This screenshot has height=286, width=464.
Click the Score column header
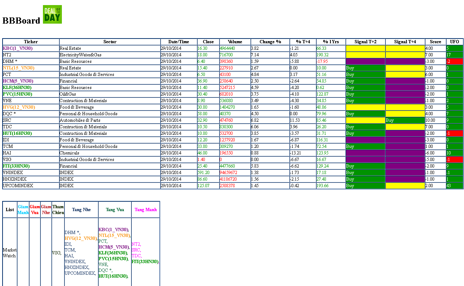tap(435, 42)
